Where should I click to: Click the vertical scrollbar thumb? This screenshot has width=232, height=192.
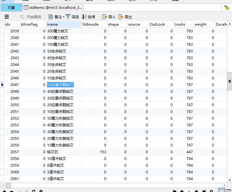pyautogui.click(x=230, y=81)
